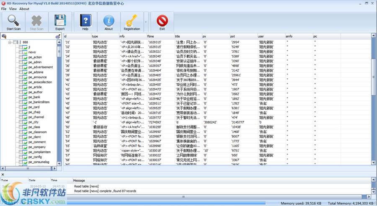Click the table icon for pe_company

(x=25, y=147)
